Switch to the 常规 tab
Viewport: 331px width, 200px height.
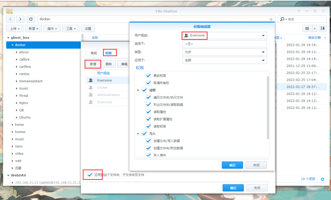point(94,53)
